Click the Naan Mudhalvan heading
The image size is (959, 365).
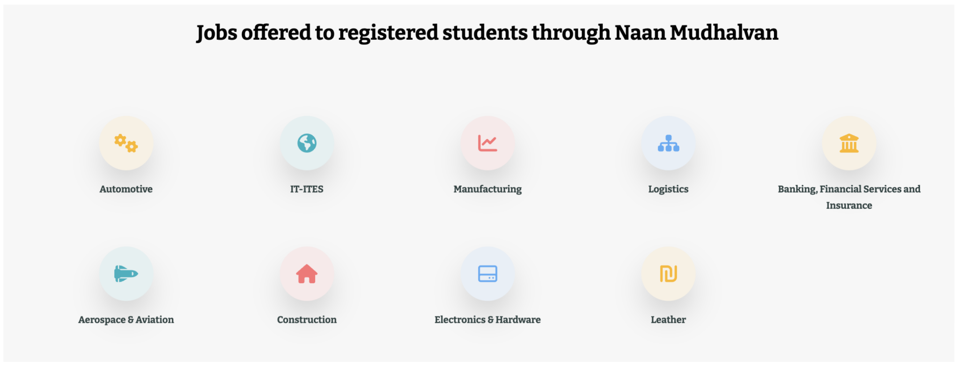(487, 32)
